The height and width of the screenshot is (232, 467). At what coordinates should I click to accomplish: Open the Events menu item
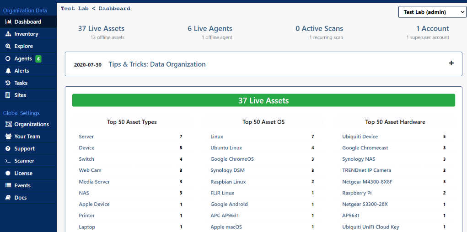coord(28,185)
